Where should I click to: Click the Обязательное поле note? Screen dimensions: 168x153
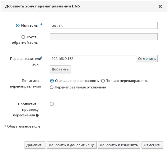(22, 126)
